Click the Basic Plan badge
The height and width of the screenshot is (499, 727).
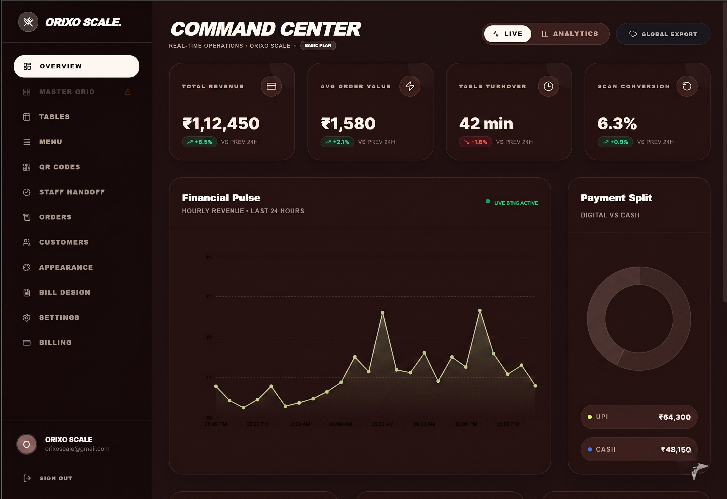[x=318, y=45]
